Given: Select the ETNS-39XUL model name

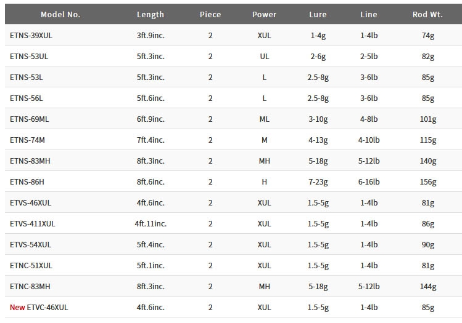Looking at the screenshot, I should [31, 35].
